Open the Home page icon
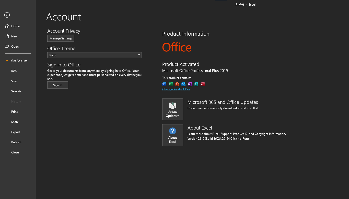The height and width of the screenshot is (199, 349). pos(7,26)
